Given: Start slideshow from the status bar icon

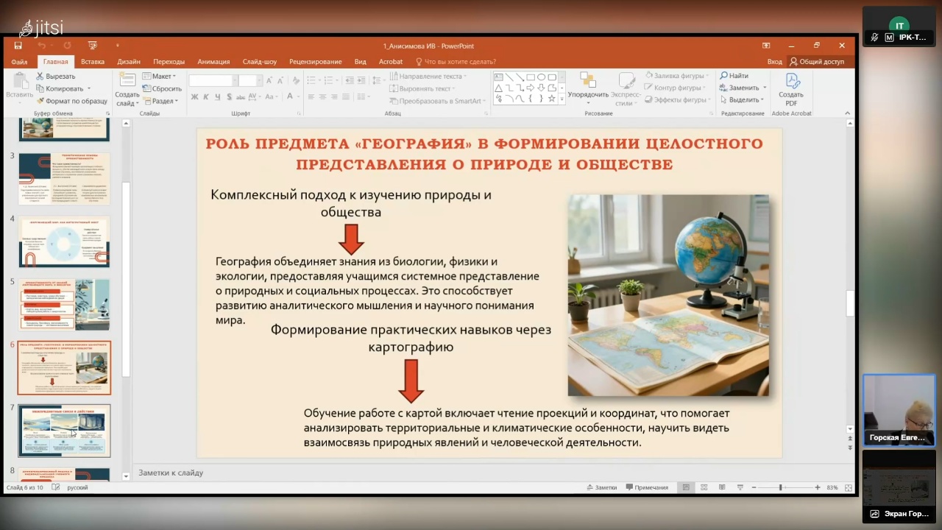Looking at the screenshot, I should tap(740, 487).
